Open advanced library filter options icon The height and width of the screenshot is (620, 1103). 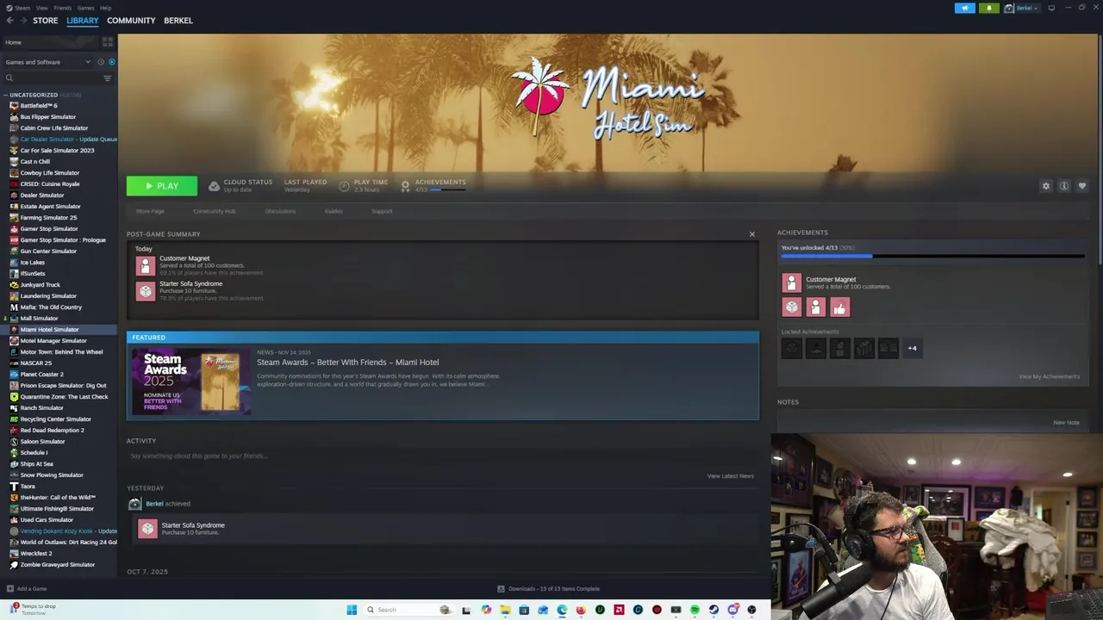[x=108, y=78]
